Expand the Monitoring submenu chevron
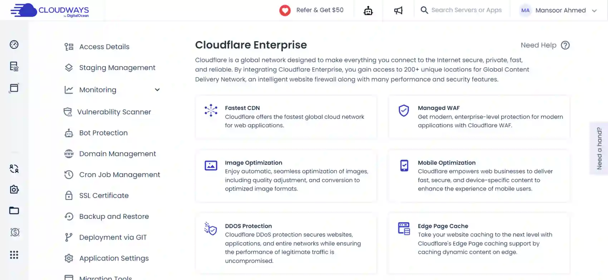Screen dimensions: 608x280 pyautogui.click(x=157, y=90)
